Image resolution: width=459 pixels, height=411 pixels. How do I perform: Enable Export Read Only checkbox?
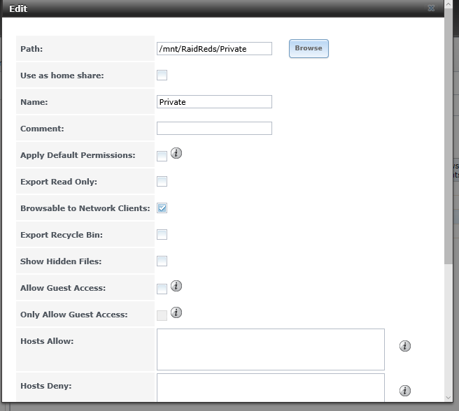pyautogui.click(x=162, y=181)
